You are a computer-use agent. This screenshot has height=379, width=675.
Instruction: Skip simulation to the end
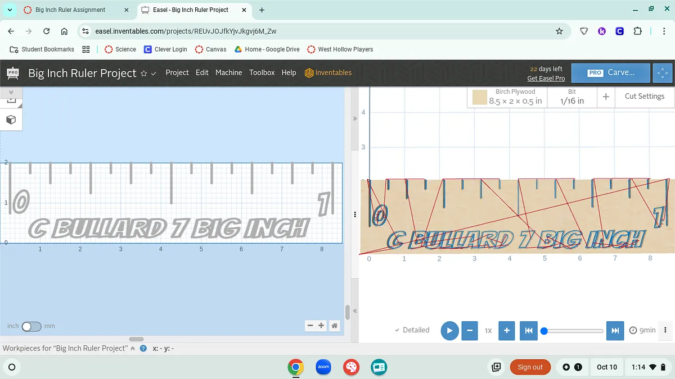(615, 331)
